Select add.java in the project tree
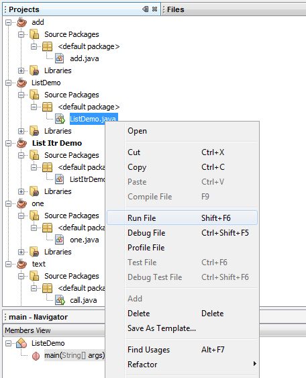This screenshot has width=306, height=378. (x=85, y=58)
